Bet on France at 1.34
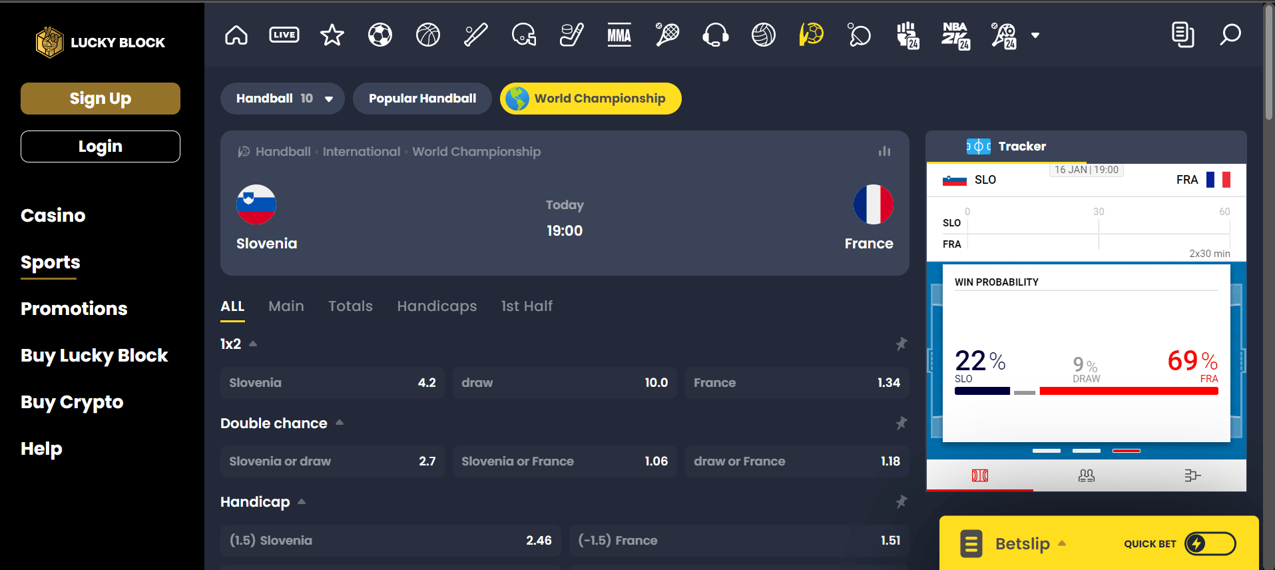1275x570 pixels. [797, 383]
